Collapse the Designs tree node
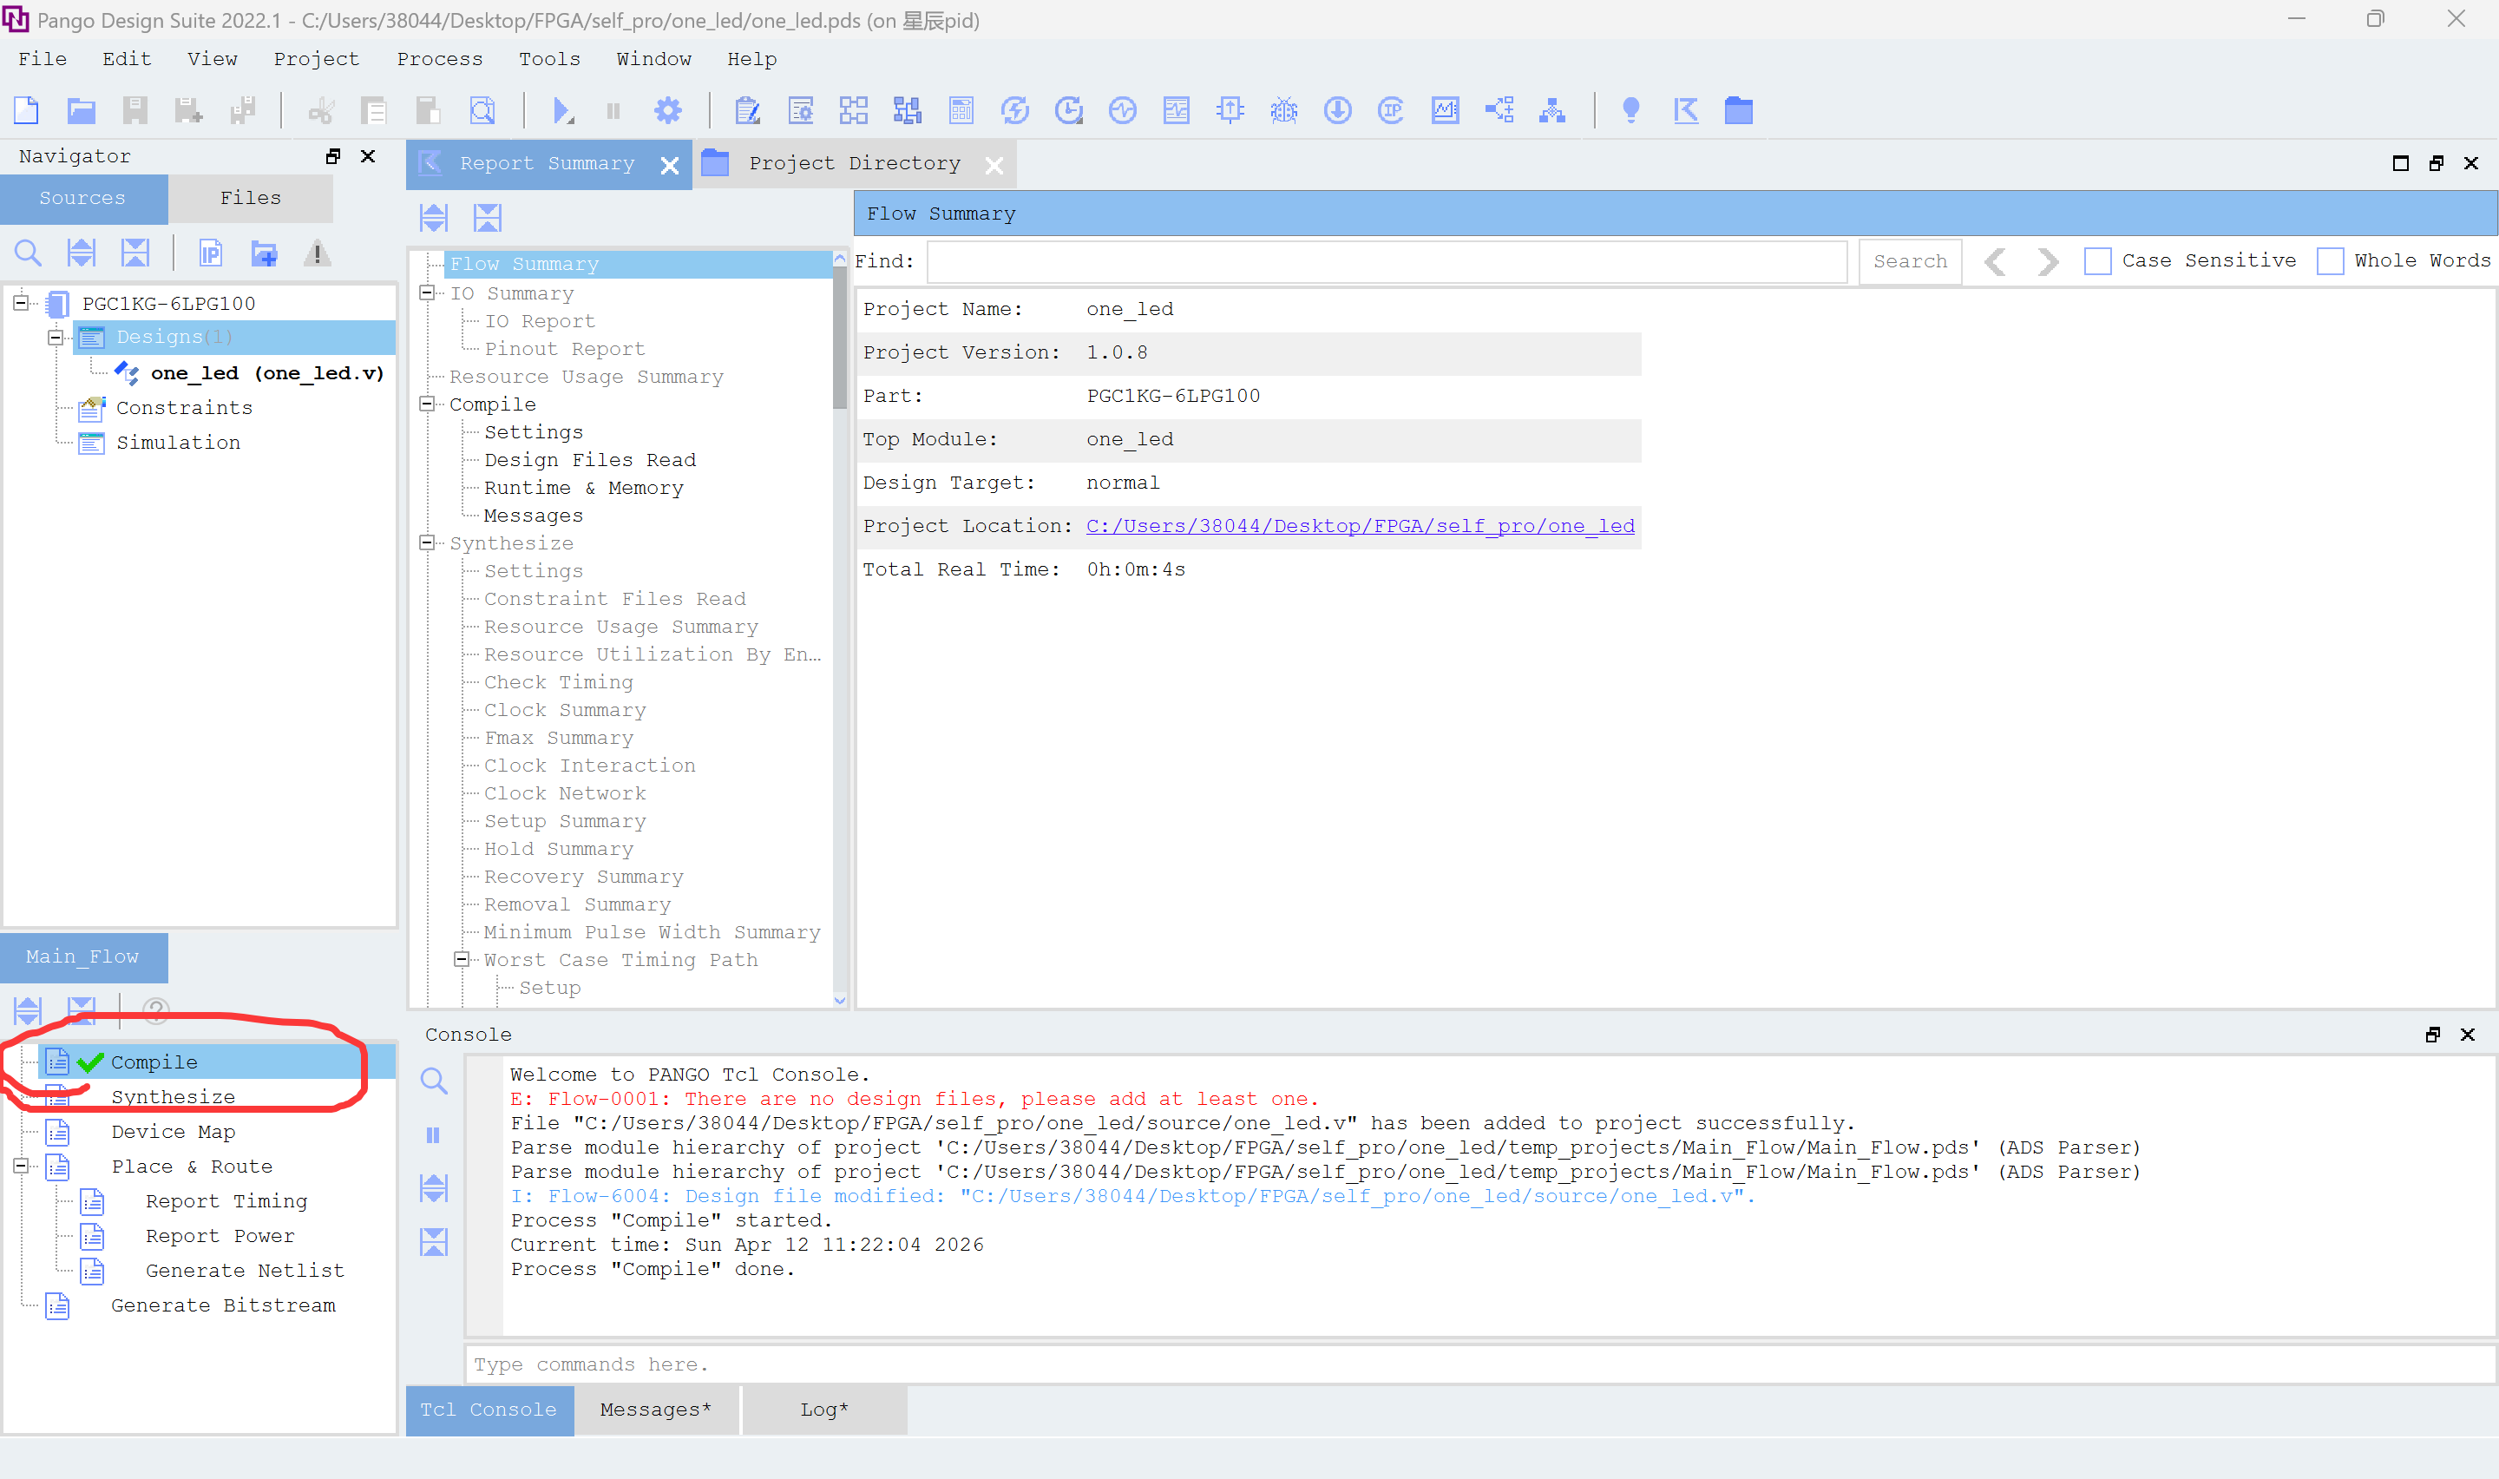The height and width of the screenshot is (1479, 2499). 56,337
